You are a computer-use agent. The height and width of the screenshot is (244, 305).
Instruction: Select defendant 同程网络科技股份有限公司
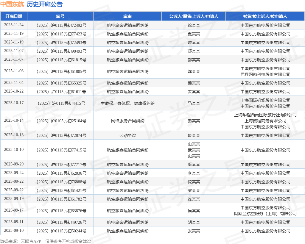(x=265, y=74)
